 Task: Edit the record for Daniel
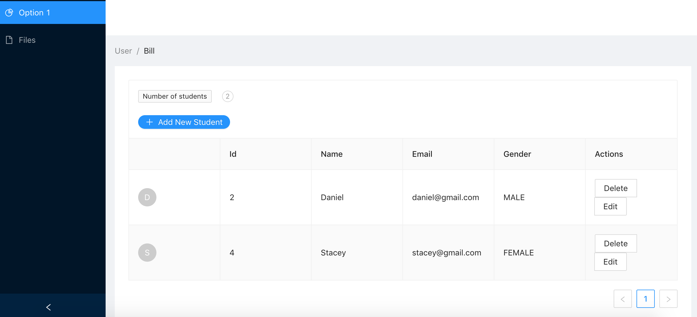click(x=610, y=206)
